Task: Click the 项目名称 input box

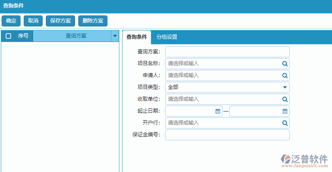Action: [x=223, y=64]
